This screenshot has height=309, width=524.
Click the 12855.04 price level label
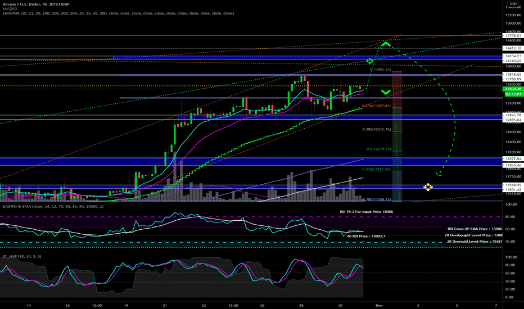(513, 120)
